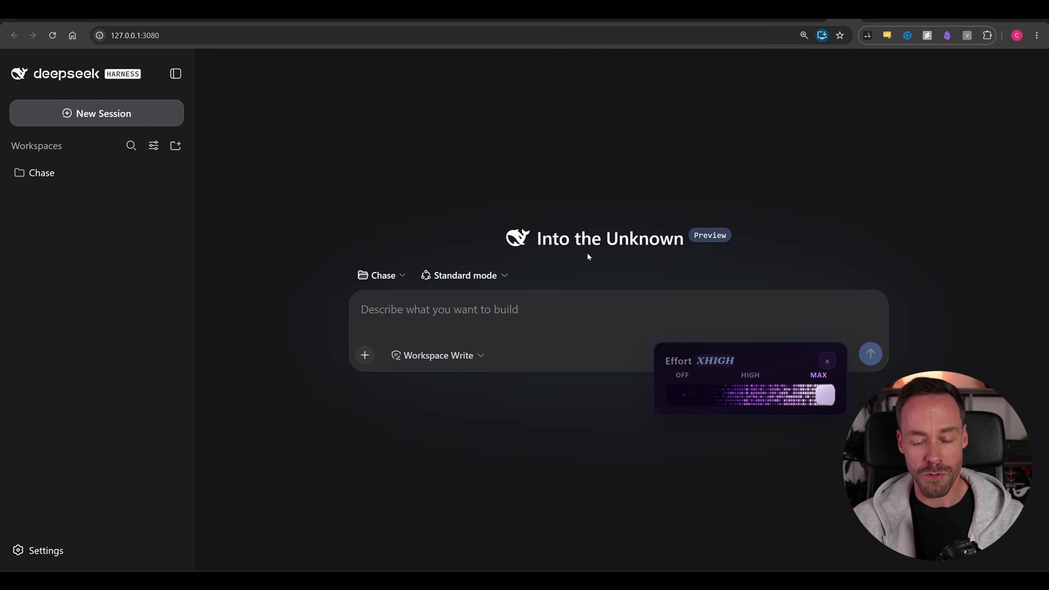This screenshot has width=1049, height=590.
Task: Click the browser back arrow
Action: tap(15, 36)
